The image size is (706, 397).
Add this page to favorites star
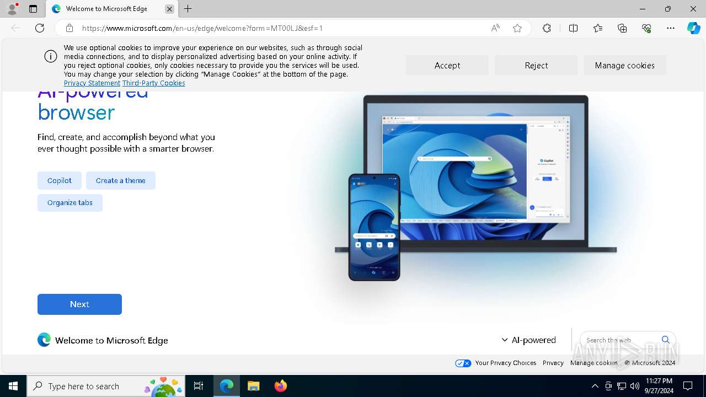coord(517,28)
